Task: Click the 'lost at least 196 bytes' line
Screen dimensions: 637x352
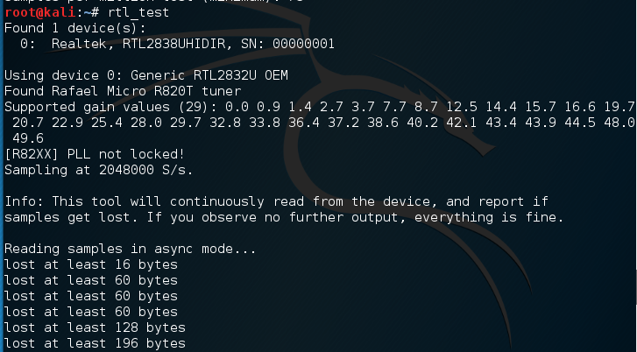Action: point(95,343)
